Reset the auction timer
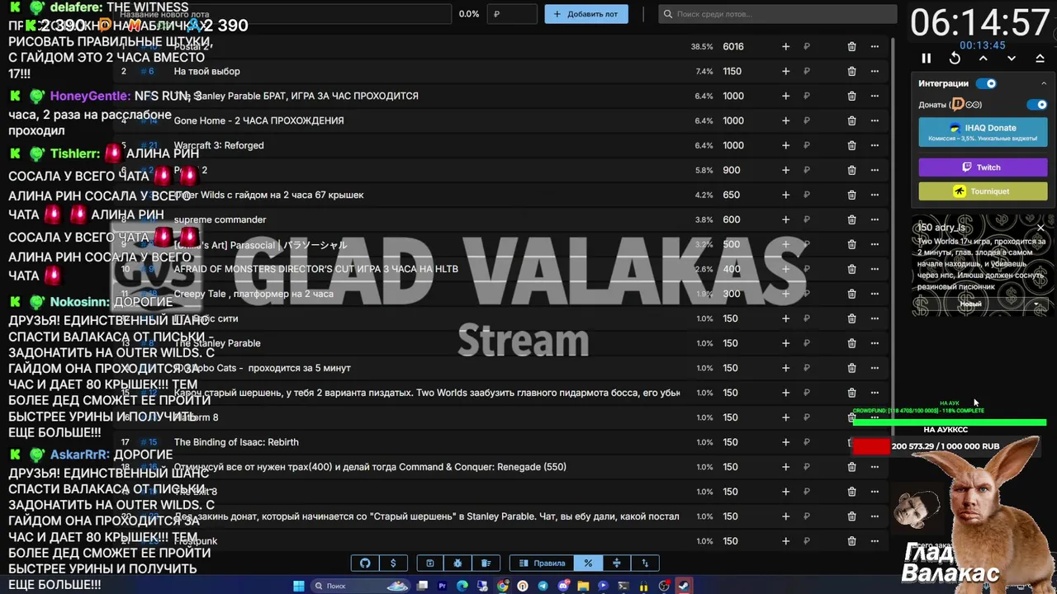The width and height of the screenshot is (1057, 594). [x=955, y=59]
